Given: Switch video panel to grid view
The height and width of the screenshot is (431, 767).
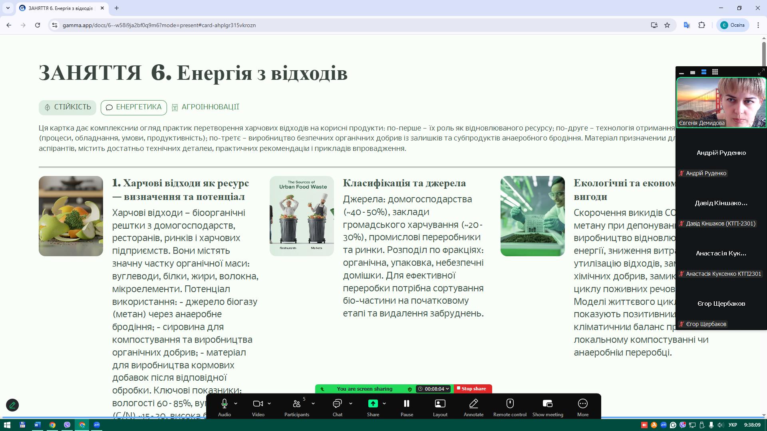Looking at the screenshot, I should (x=715, y=72).
